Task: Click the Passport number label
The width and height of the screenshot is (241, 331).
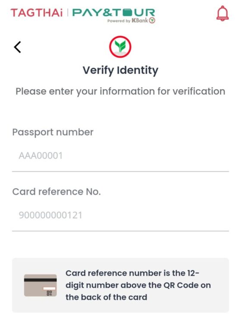Action: tap(53, 132)
